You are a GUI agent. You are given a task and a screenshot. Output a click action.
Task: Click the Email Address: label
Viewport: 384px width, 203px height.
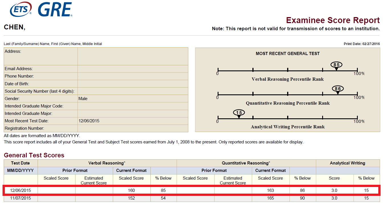tap(19, 69)
